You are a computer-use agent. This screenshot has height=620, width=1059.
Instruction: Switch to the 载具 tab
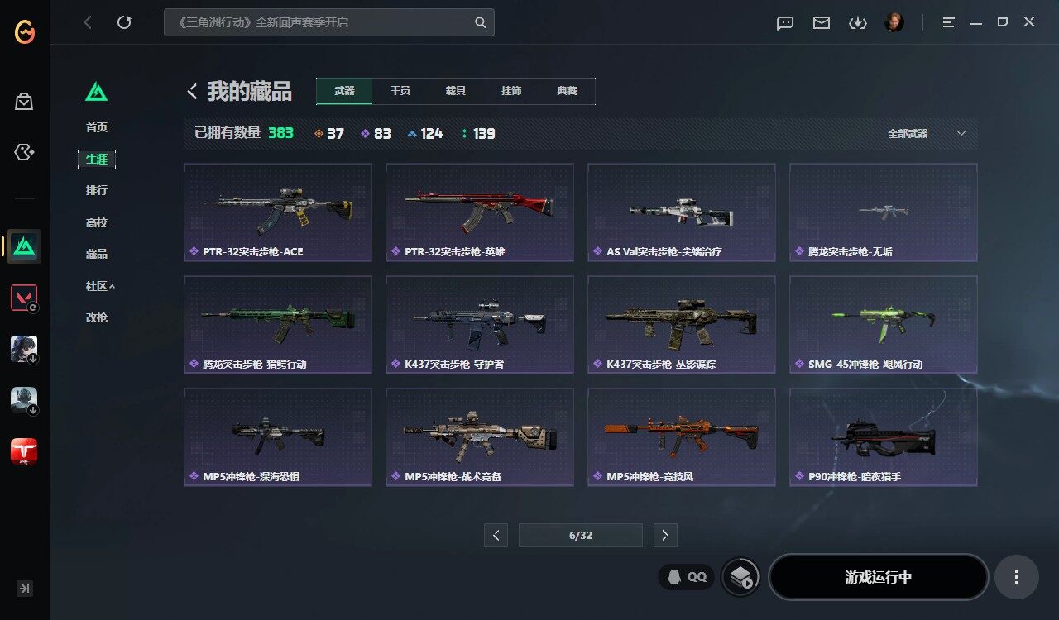tap(456, 91)
